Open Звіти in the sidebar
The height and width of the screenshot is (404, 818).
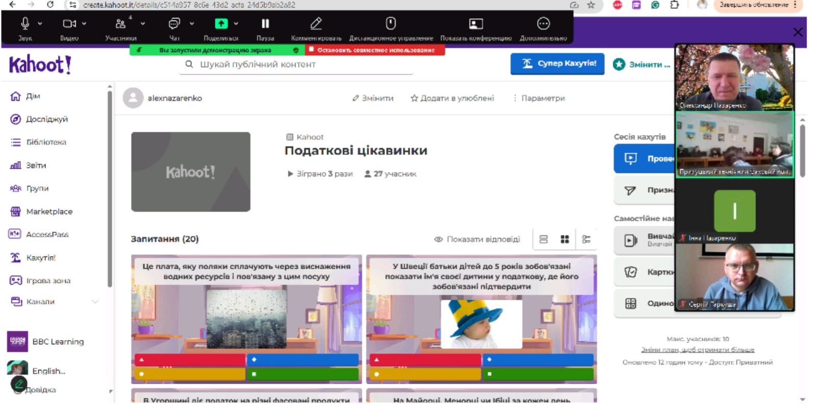28,165
